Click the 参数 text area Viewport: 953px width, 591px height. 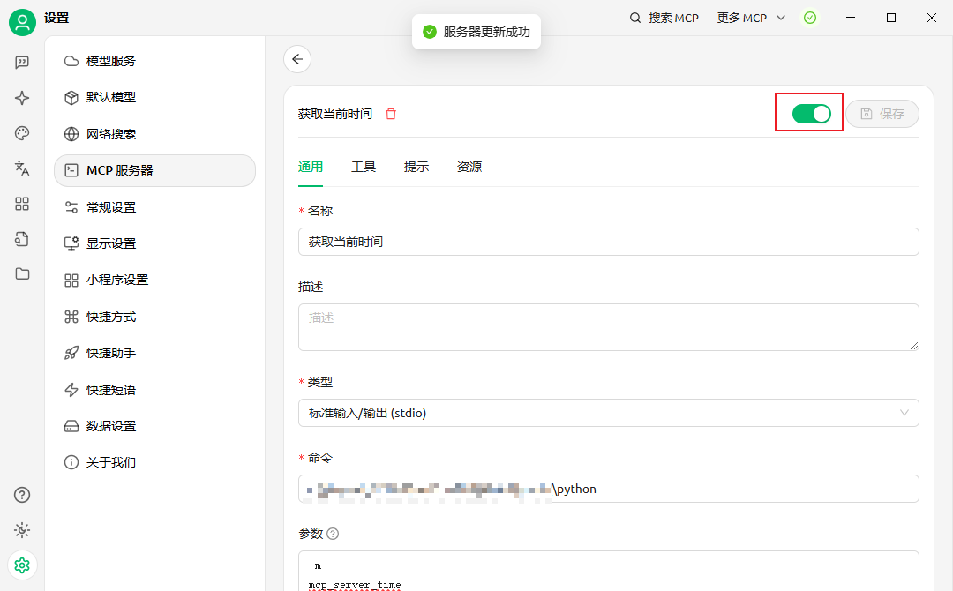(x=608, y=571)
